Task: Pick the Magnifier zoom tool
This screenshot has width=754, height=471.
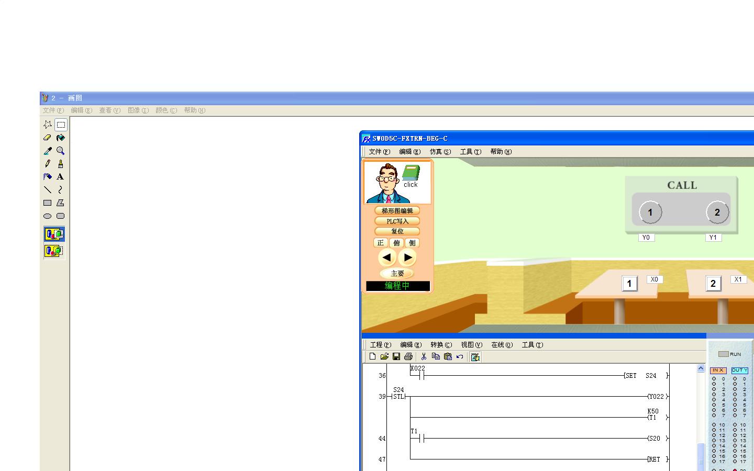Action: (x=61, y=151)
